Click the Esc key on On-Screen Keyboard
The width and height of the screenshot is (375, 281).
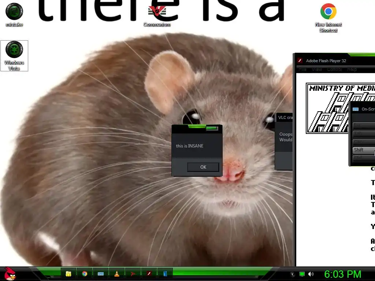[x=364, y=125]
